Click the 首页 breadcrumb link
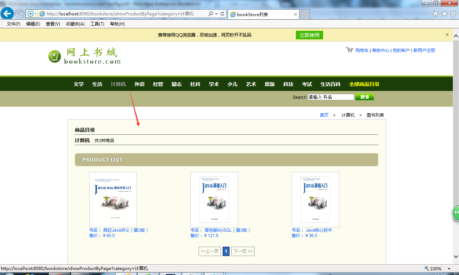 [x=324, y=115]
